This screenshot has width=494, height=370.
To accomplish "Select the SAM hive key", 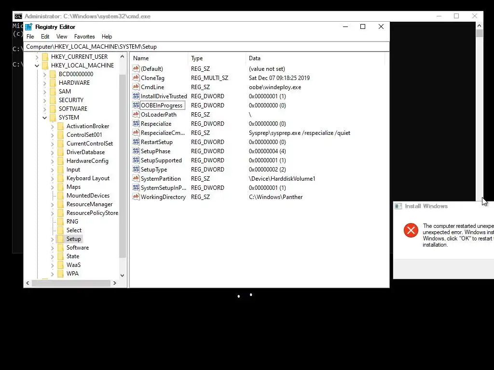I will tap(65, 91).
